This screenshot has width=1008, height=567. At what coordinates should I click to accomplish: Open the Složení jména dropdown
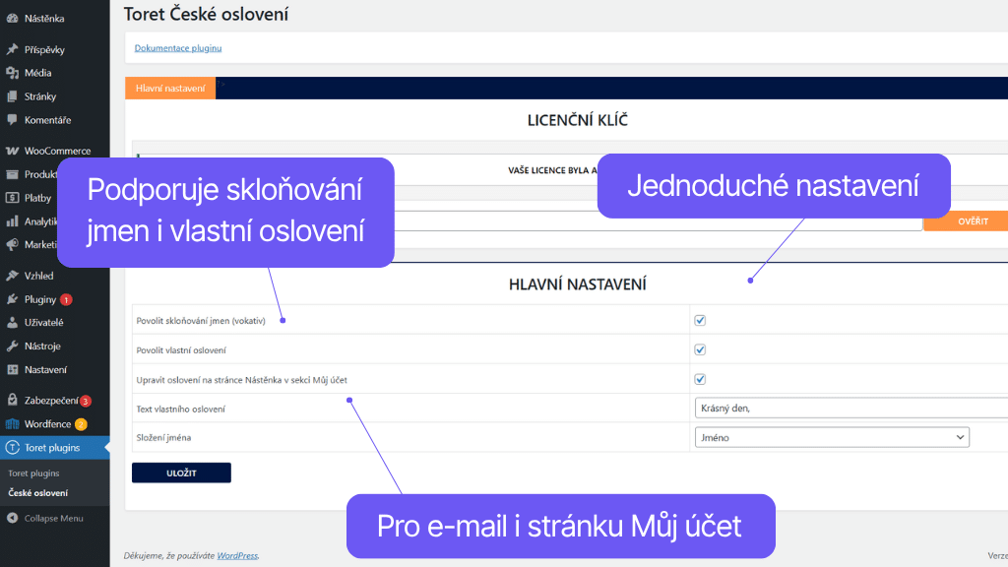click(x=832, y=437)
